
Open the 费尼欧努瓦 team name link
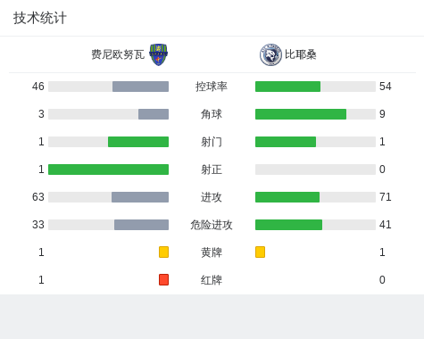point(118,54)
